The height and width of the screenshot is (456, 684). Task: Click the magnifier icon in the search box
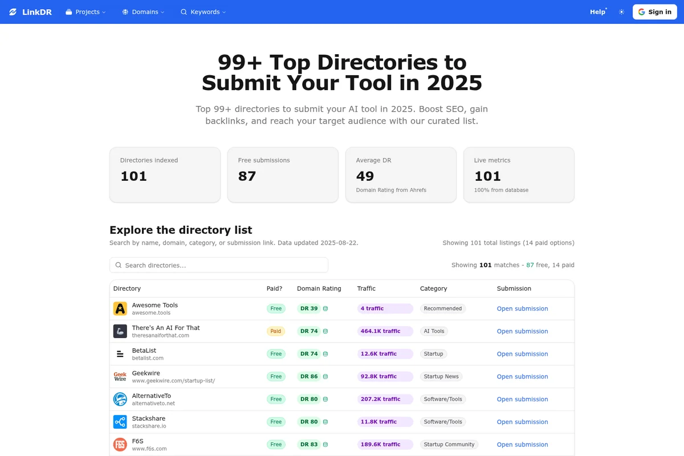click(x=118, y=265)
